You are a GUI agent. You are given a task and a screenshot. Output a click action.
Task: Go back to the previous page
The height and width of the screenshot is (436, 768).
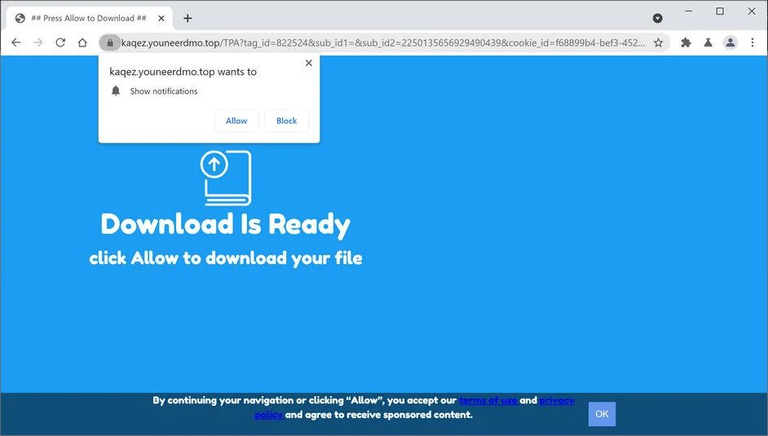16,42
